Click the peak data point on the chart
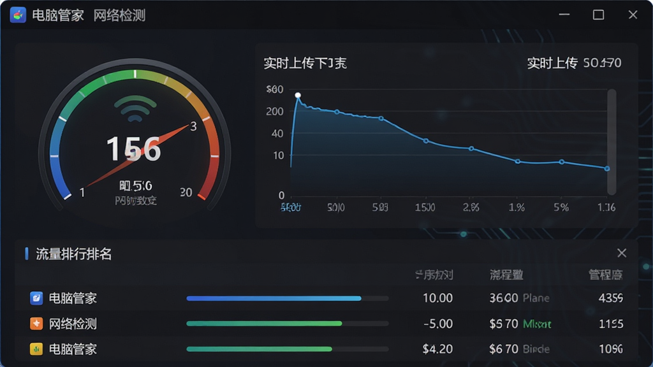The height and width of the screenshot is (367, 653). point(298,96)
